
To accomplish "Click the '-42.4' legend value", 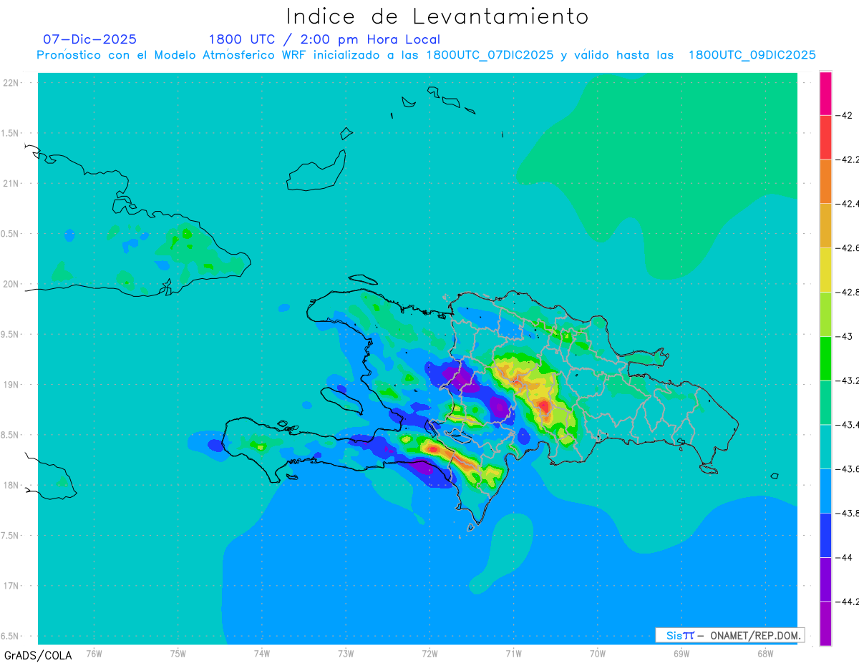I will click(848, 204).
